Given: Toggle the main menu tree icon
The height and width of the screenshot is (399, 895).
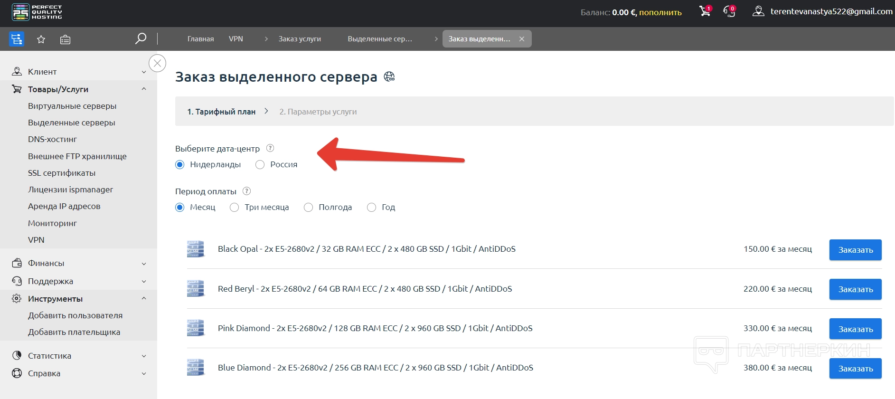Looking at the screenshot, I should click(17, 39).
